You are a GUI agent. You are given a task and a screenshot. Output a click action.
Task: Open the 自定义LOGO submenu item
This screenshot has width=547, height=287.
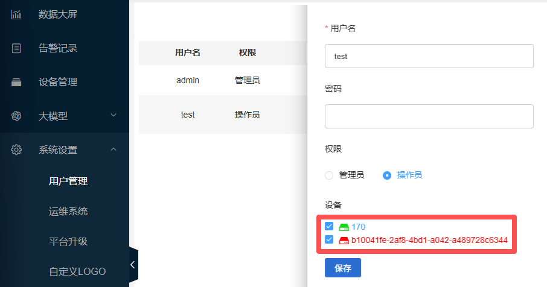(x=77, y=271)
